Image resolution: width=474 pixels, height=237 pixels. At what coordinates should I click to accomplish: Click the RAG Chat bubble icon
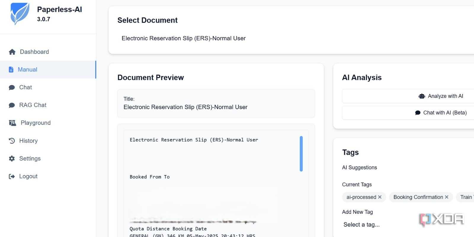pos(12,105)
